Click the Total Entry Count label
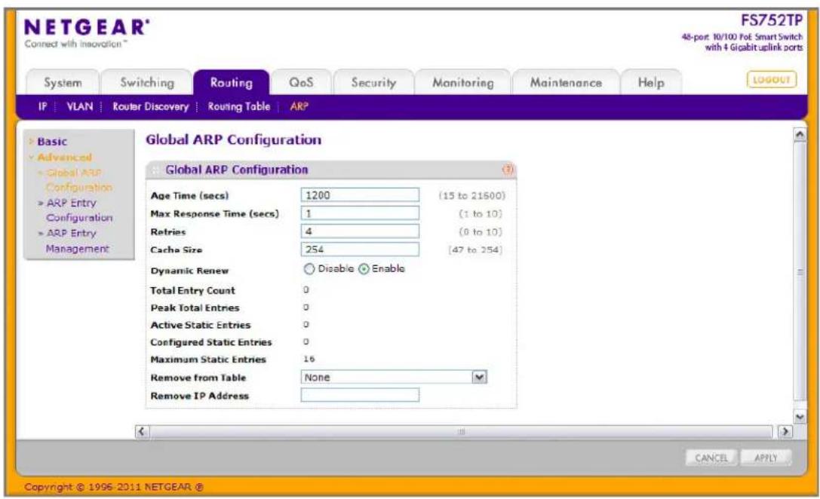The image size is (820, 499). 192,290
